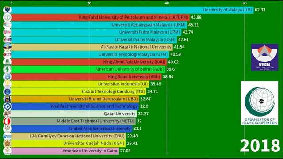Click the King Abdul Aziz University logo
The image size is (283, 159).
(8, 62)
